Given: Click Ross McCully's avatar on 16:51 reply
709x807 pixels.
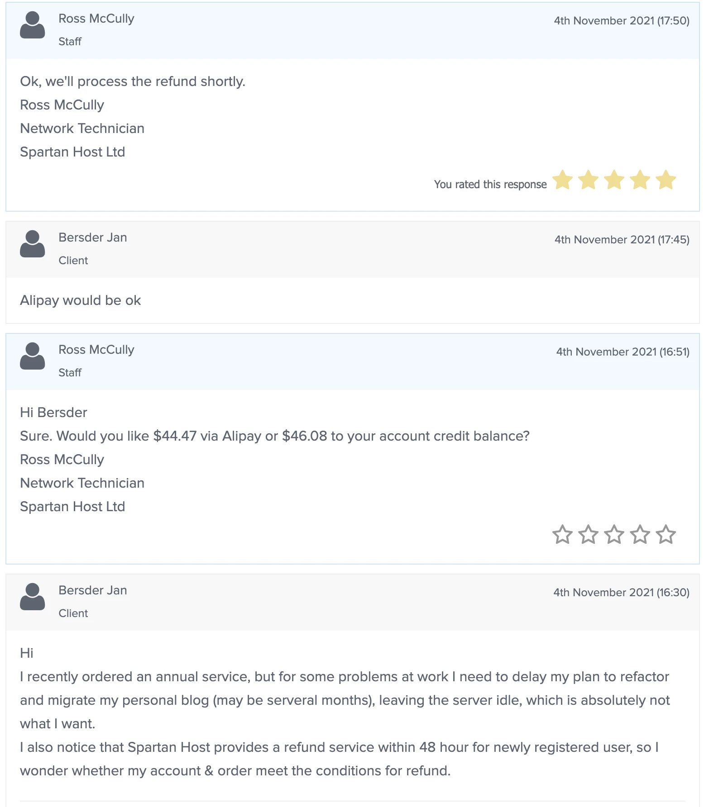Looking at the screenshot, I should pos(33,356).
